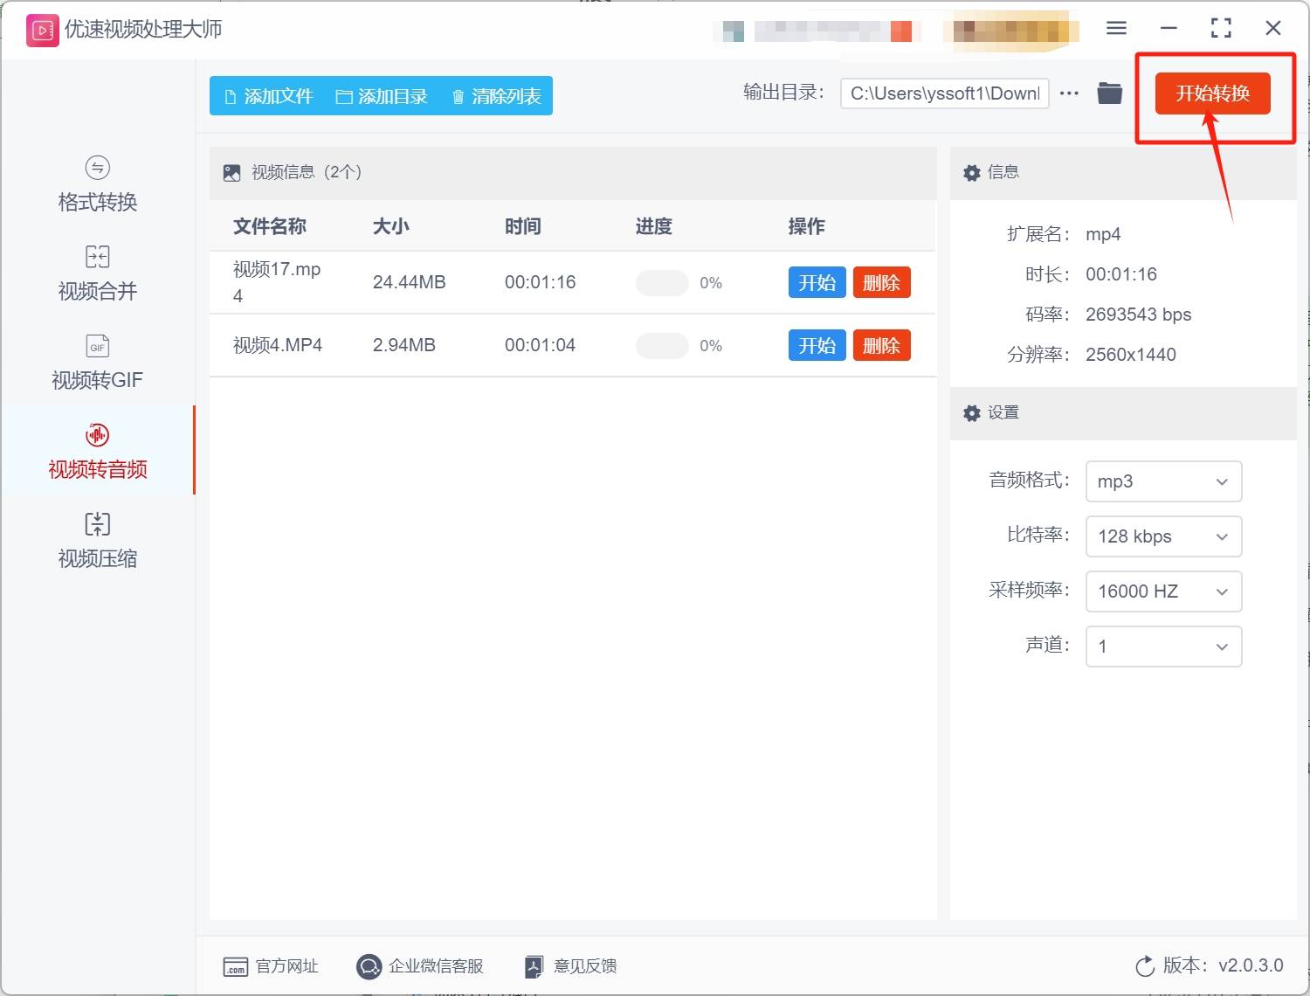Open the output folder icon
This screenshot has height=996, width=1310.
[1109, 93]
